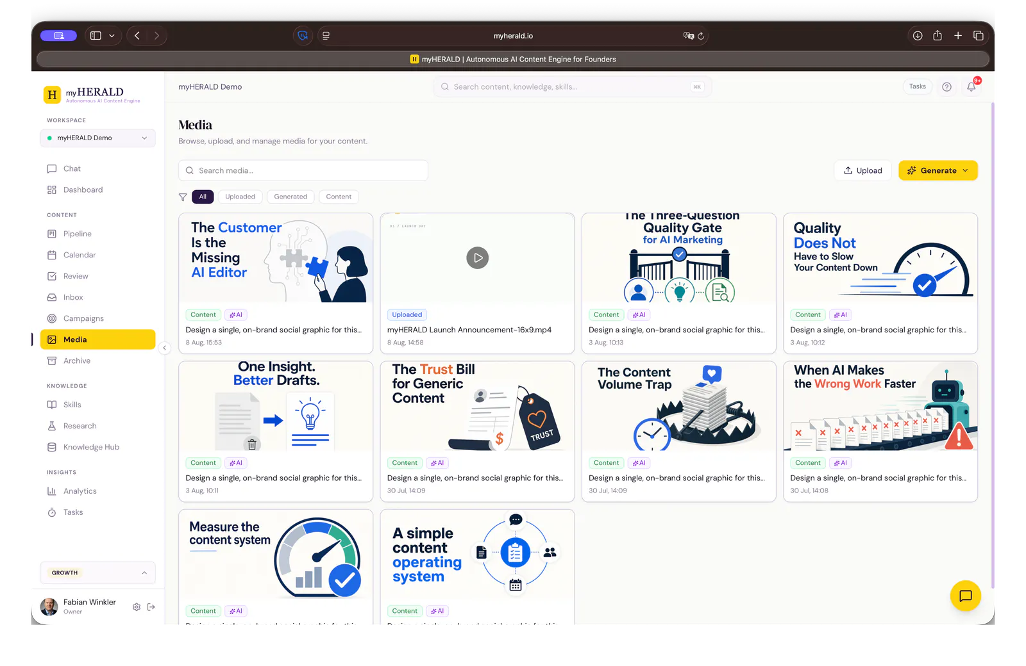1026x666 pixels.
Task: Click Fabian Winkler user profile
Action: 79,606
